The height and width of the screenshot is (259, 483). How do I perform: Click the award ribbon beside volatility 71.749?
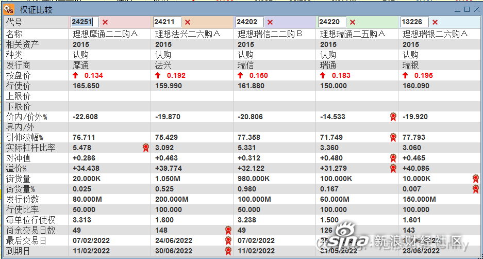point(393,138)
